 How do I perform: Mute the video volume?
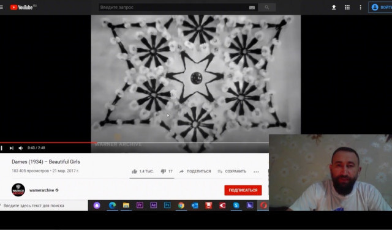click(21, 148)
